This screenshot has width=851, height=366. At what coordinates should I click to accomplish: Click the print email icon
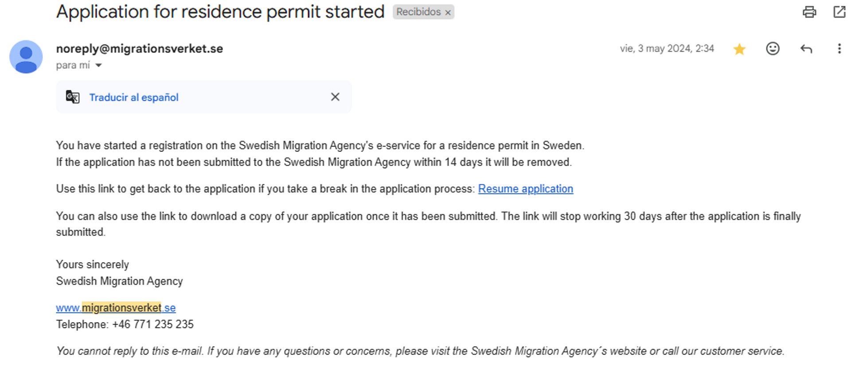click(809, 12)
